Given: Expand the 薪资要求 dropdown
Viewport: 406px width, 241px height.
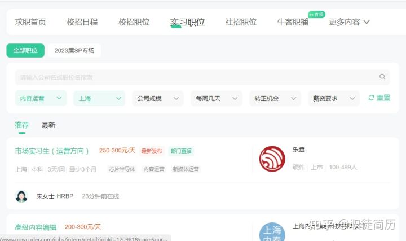Looking at the screenshot, I should [x=334, y=98].
